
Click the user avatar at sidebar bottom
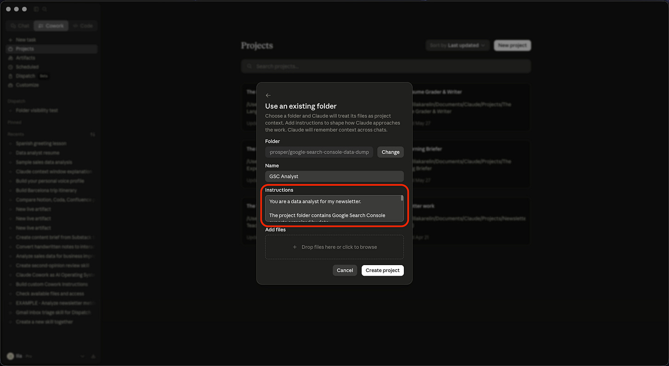(10, 356)
